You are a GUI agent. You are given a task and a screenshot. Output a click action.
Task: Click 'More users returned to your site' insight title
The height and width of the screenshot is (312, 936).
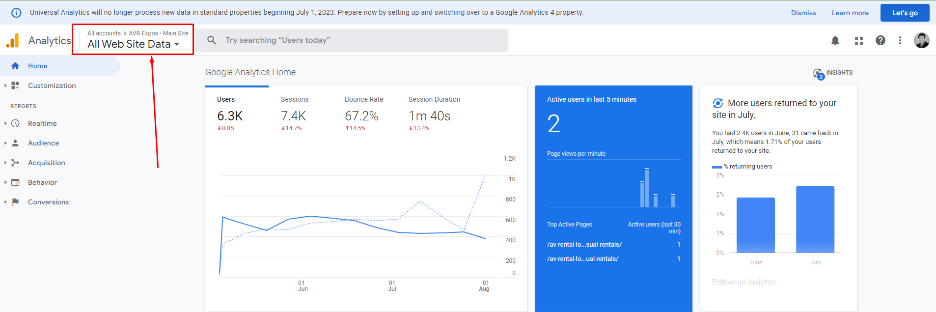(x=774, y=109)
